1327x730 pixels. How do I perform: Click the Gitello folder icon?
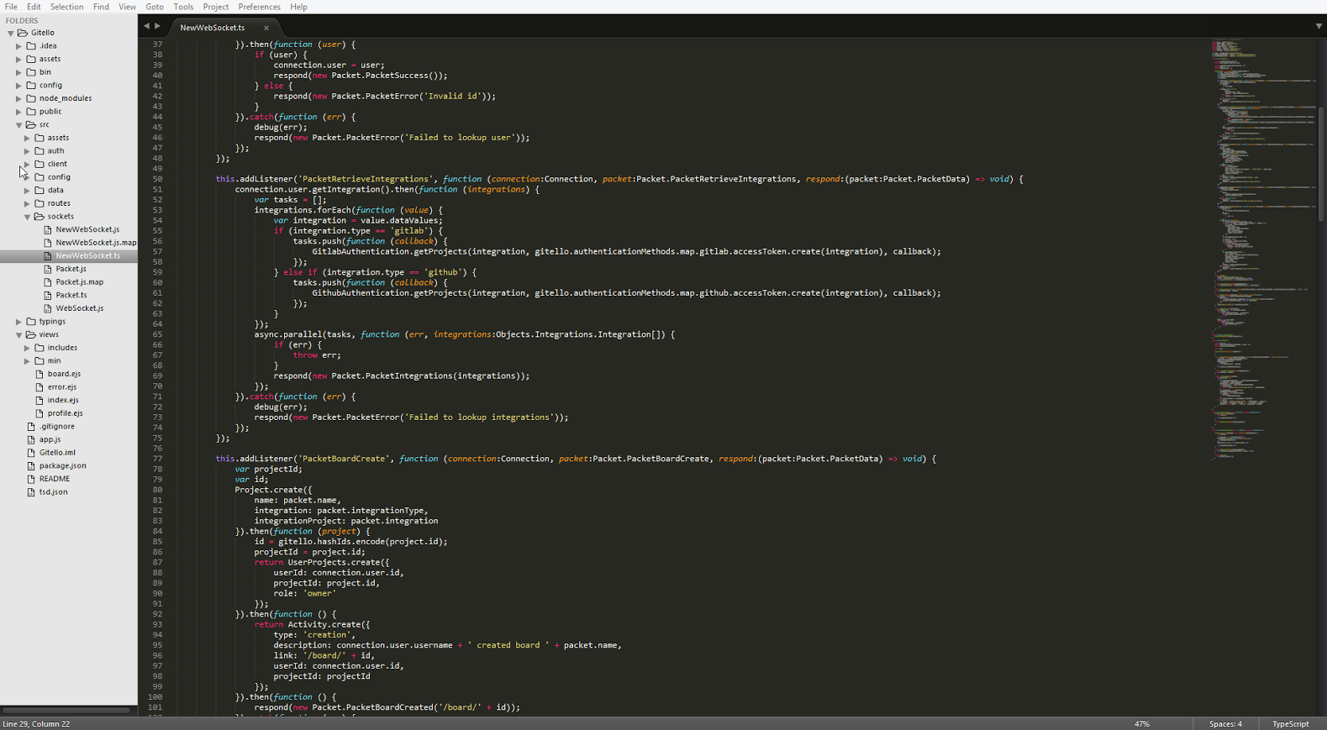[23, 33]
